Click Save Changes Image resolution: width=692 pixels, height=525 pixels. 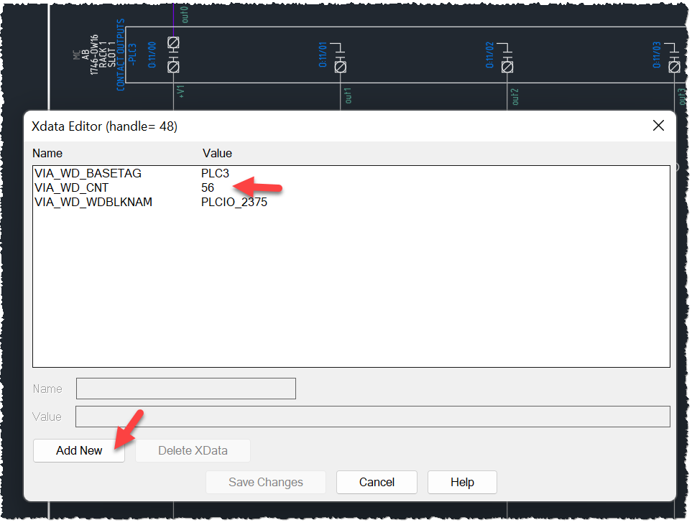pos(265,482)
